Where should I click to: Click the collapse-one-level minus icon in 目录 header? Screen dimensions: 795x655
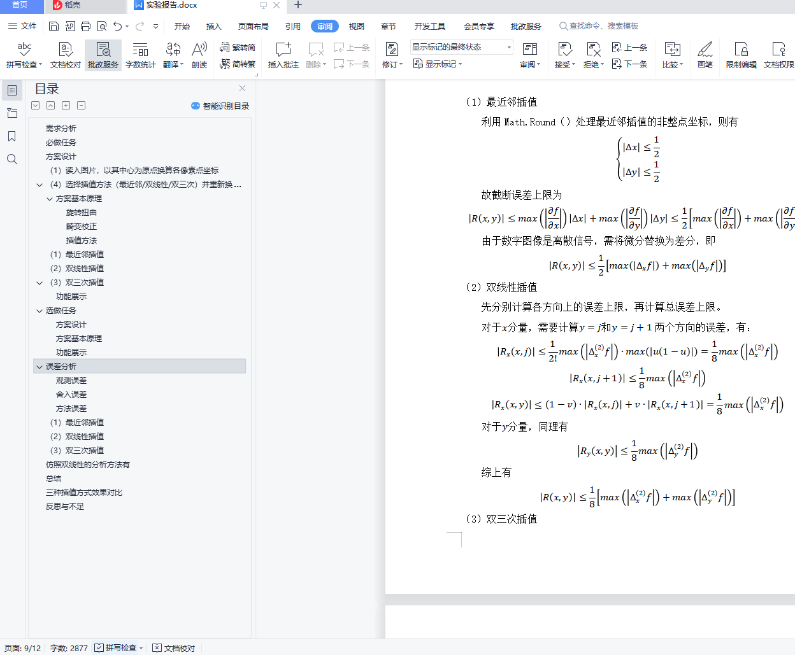point(82,106)
